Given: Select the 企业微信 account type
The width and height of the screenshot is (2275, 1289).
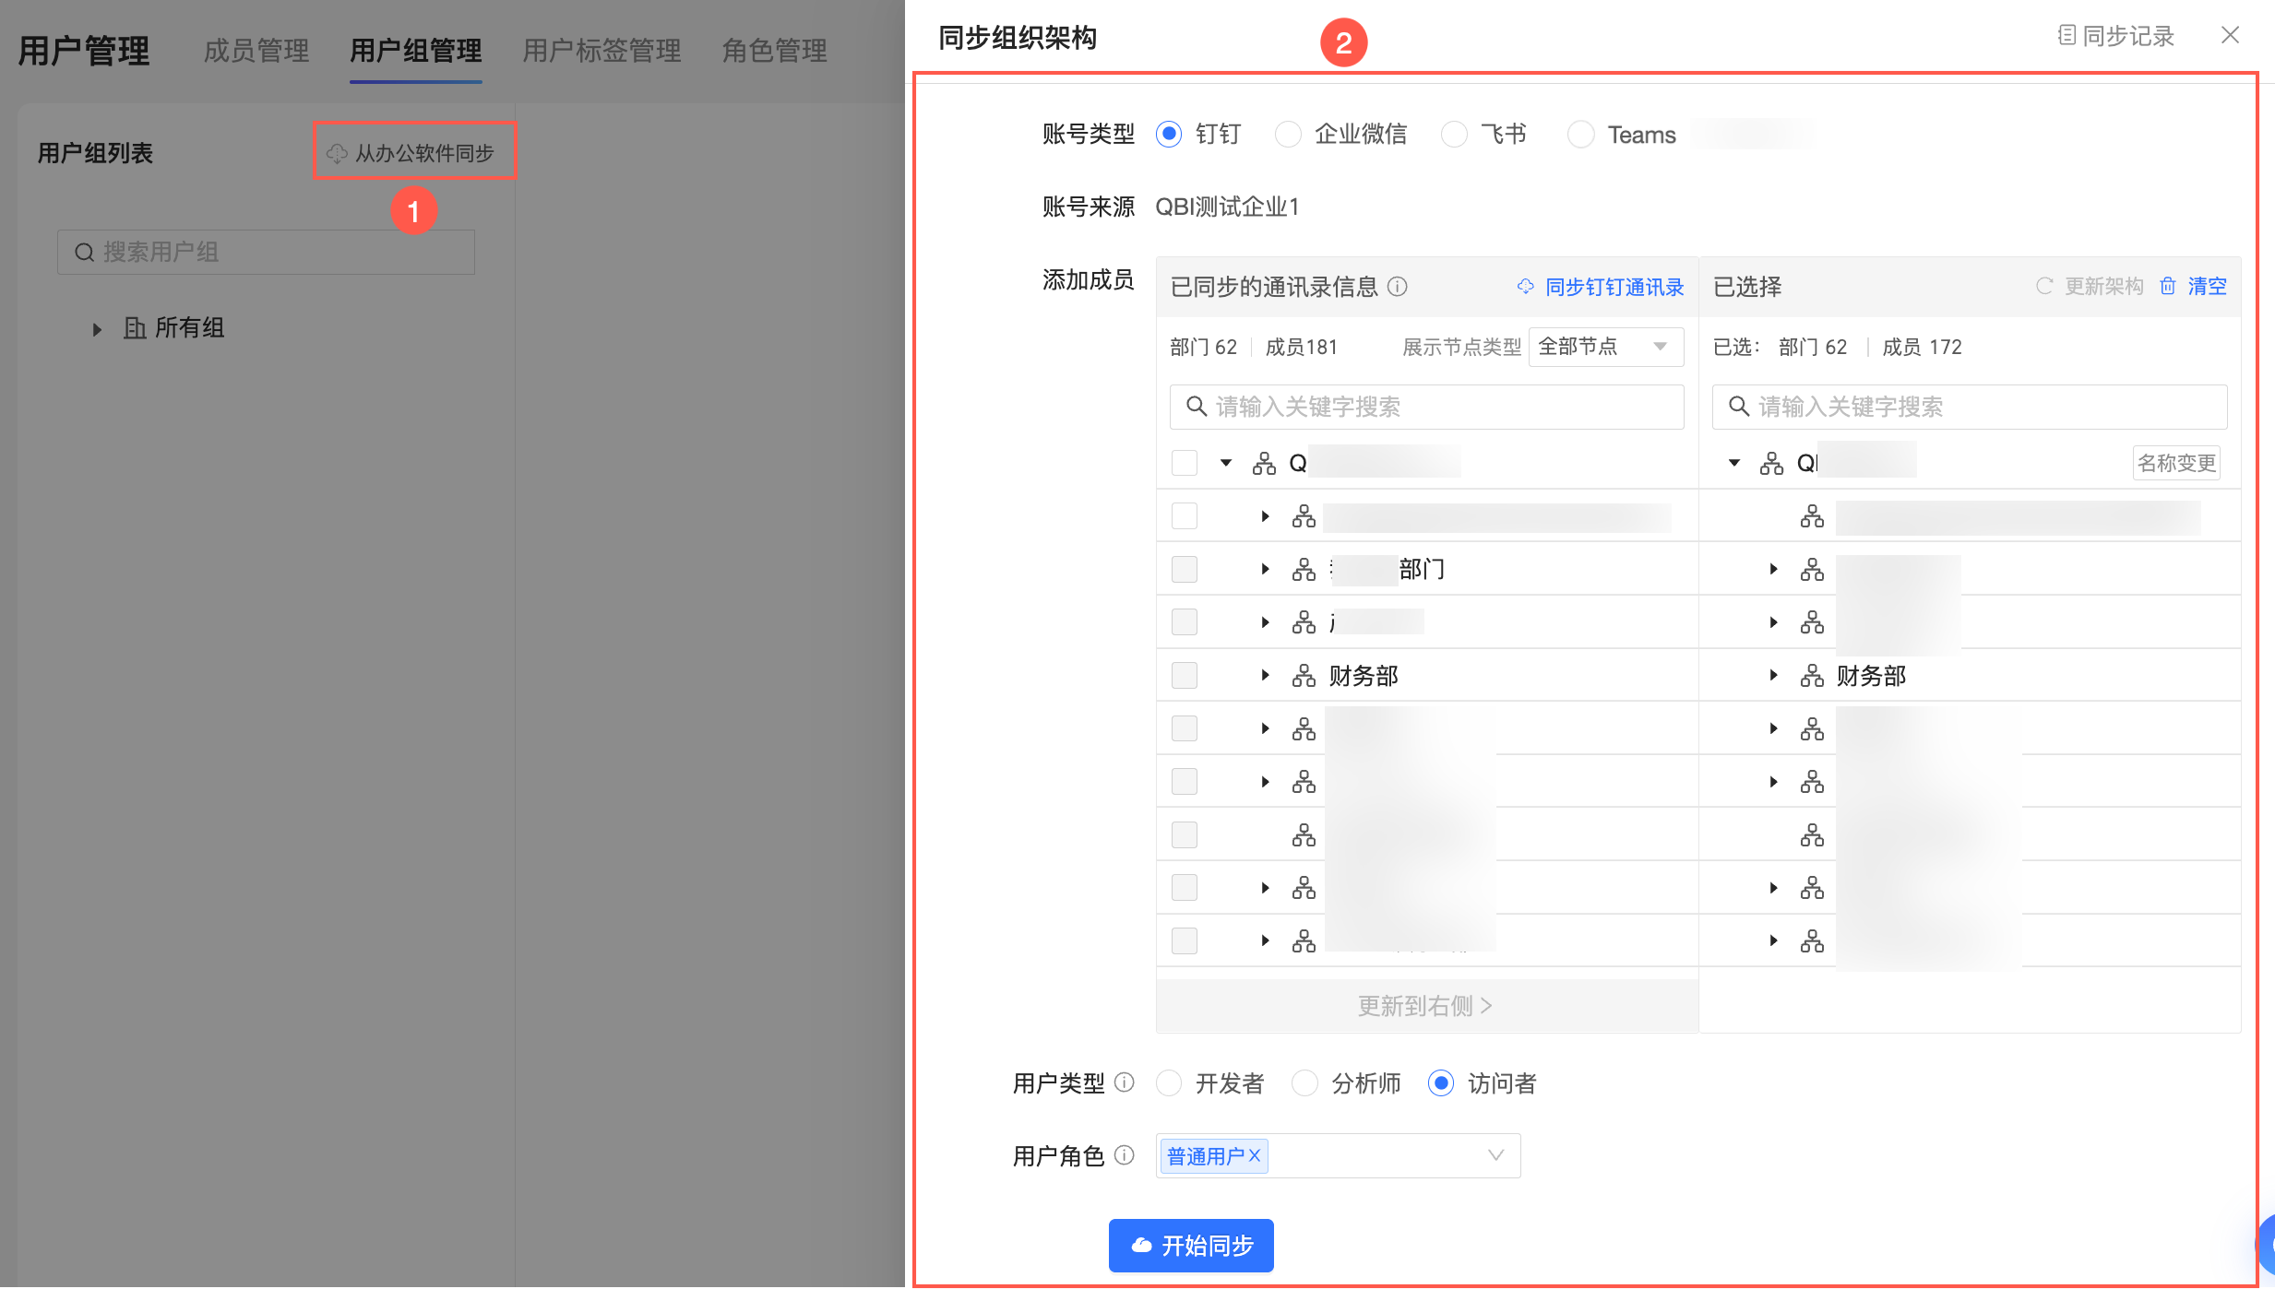Looking at the screenshot, I should click(1288, 135).
